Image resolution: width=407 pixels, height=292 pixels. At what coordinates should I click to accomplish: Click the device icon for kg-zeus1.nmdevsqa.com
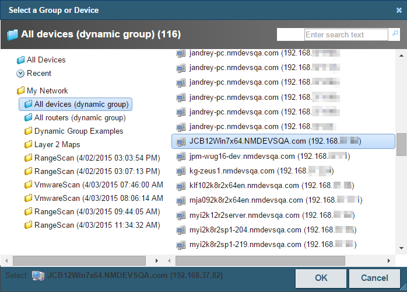[x=181, y=171]
